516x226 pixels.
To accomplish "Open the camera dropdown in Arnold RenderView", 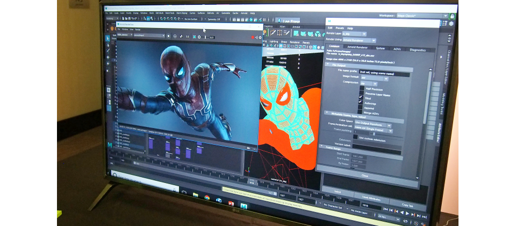I will (x=148, y=36).
